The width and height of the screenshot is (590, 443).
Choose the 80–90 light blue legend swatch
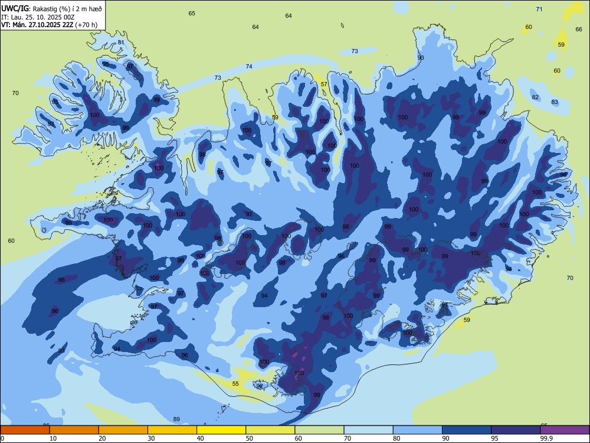pyautogui.click(x=417, y=430)
